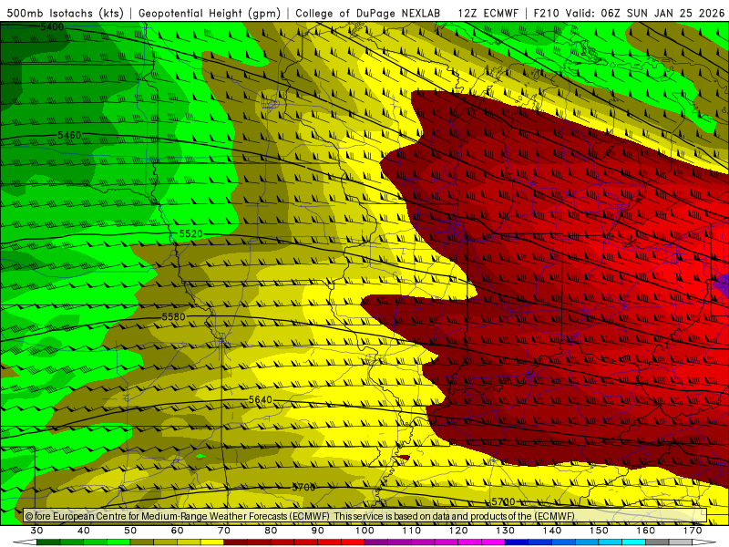Select the 40 kt color scale label

click(84, 531)
